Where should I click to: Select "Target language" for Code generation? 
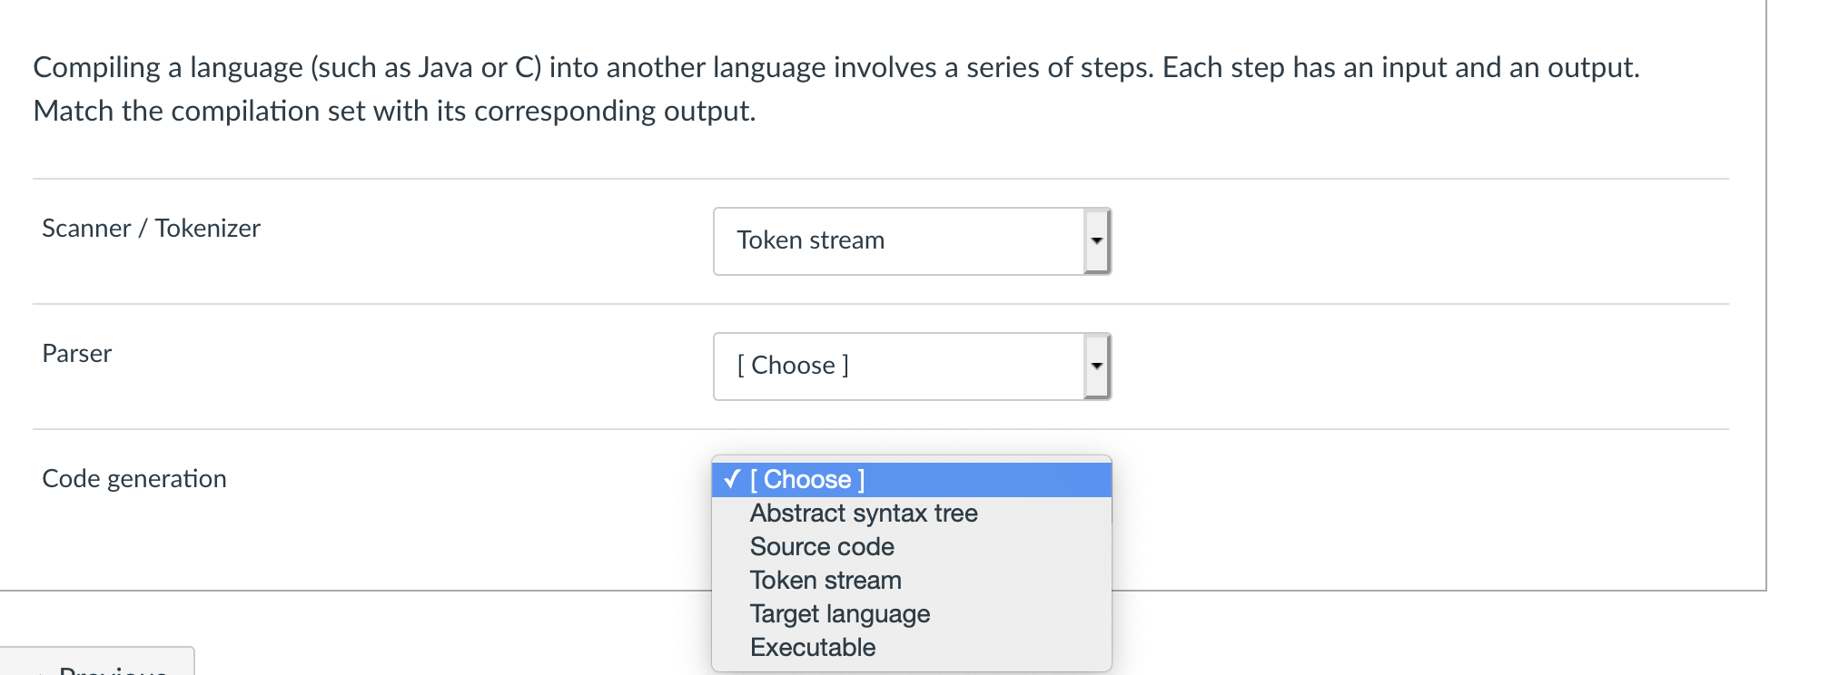coord(838,613)
